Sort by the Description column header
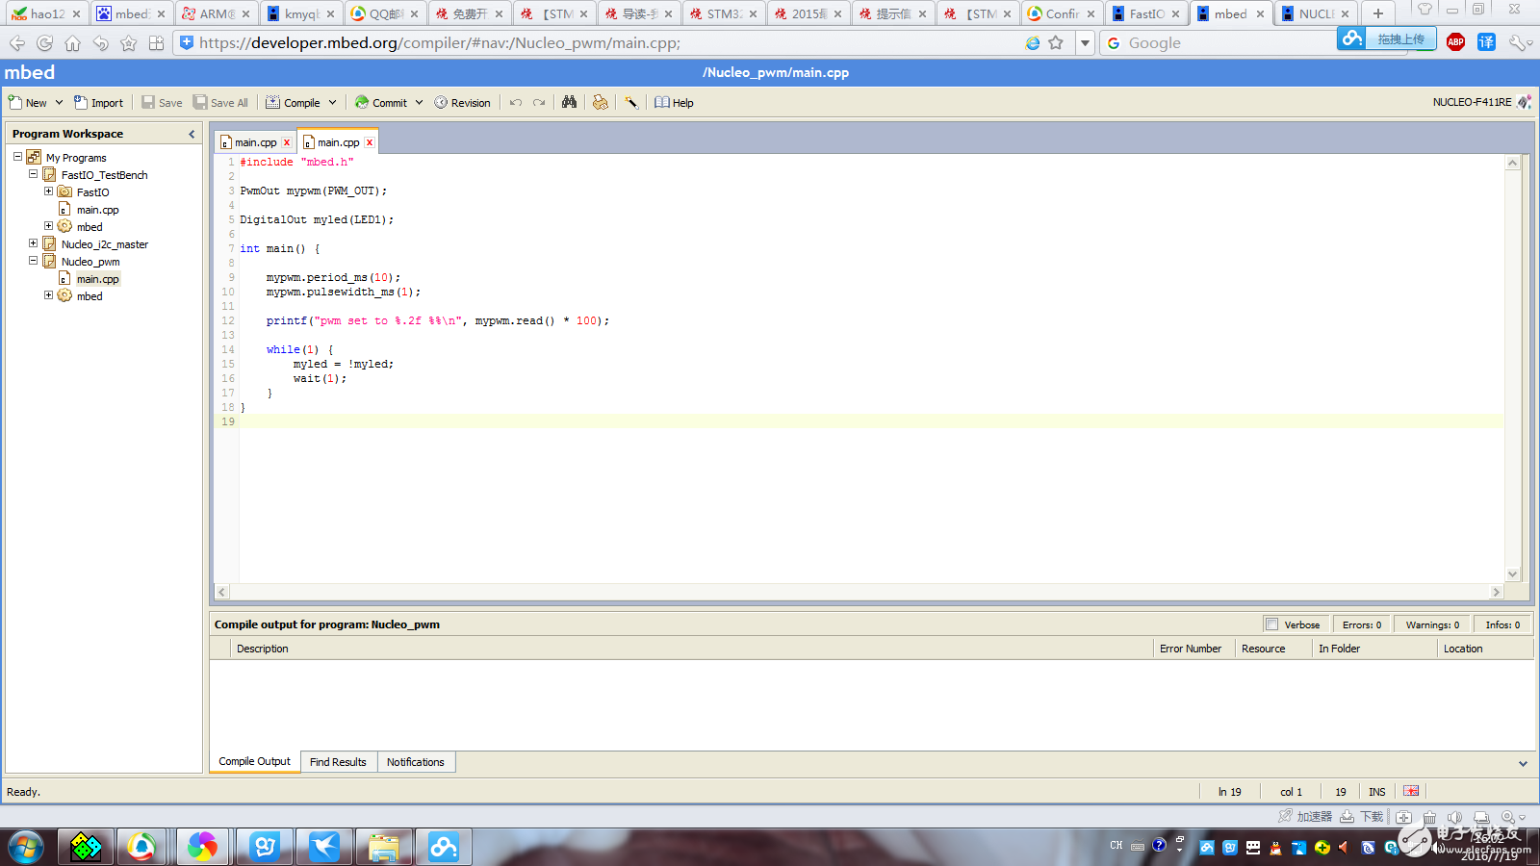The height and width of the screenshot is (866, 1540). pyautogui.click(x=691, y=649)
